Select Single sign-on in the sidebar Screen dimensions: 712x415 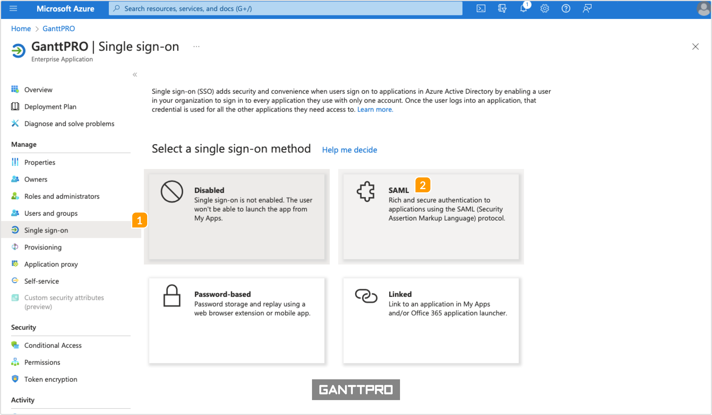[x=71, y=230]
